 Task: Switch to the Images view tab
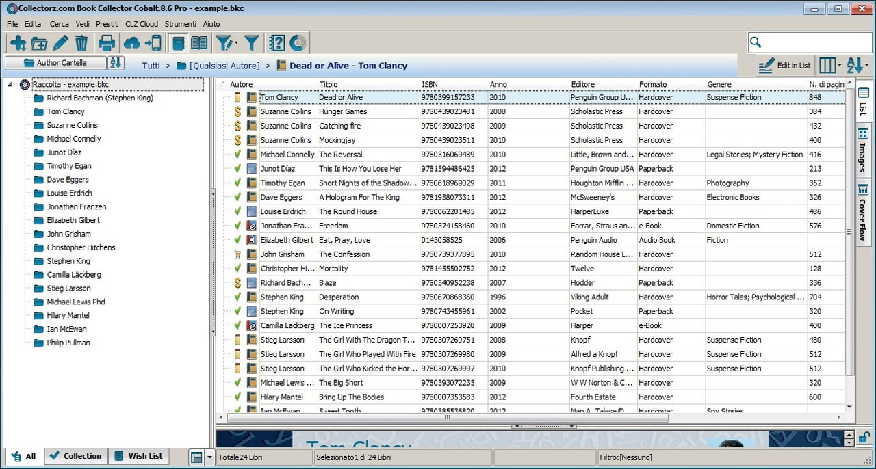pos(863,150)
